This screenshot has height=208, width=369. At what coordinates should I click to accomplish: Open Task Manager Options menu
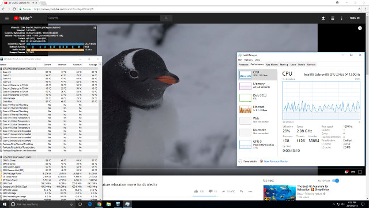click(248, 60)
